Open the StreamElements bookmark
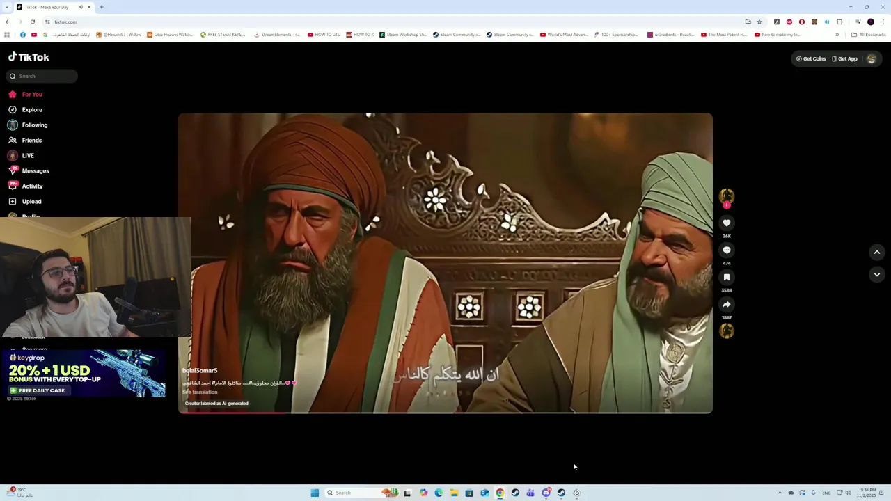The width and height of the screenshot is (891, 501). pos(277,35)
